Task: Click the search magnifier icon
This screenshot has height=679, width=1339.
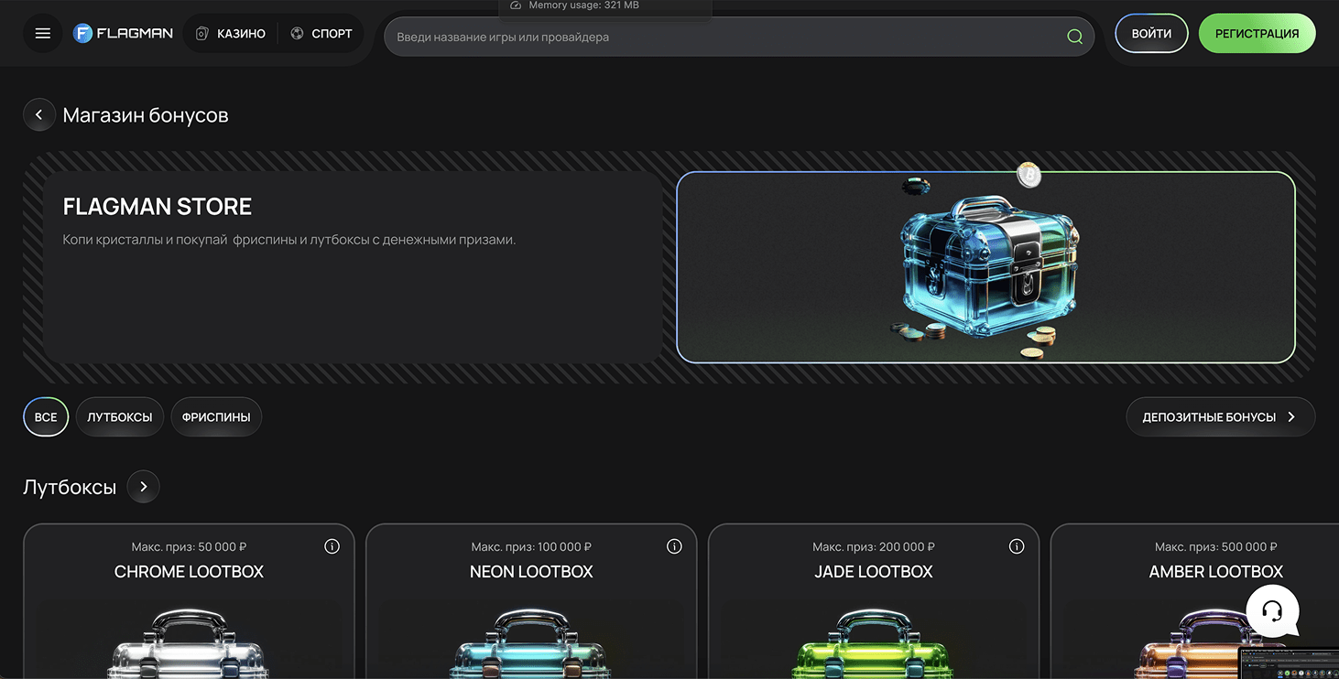Action: (x=1074, y=38)
